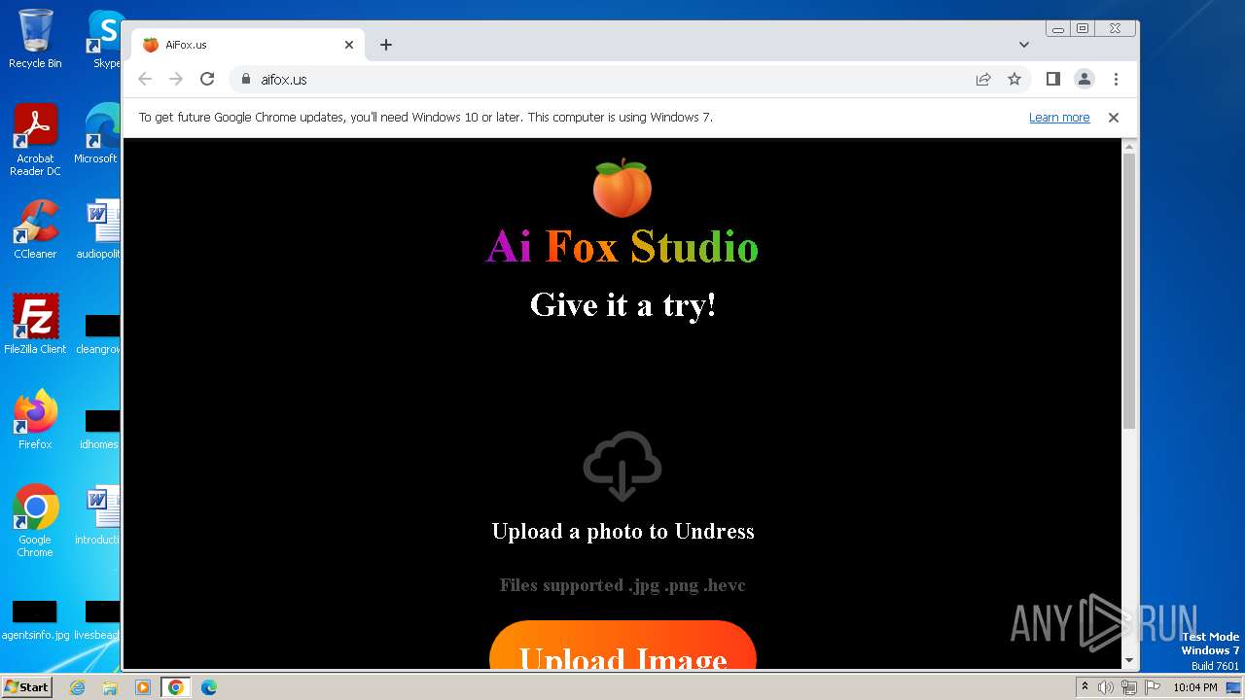Click the scrollbar up arrow
This screenshot has height=700, width=1245.
[x=1129, y=147]
